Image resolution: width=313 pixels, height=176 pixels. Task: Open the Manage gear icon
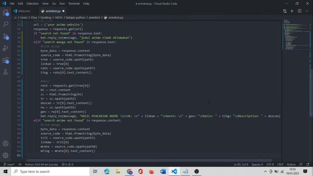coord(5,155)
